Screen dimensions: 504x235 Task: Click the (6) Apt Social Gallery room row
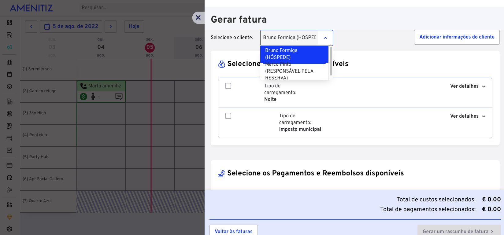(x=48, y=179)
